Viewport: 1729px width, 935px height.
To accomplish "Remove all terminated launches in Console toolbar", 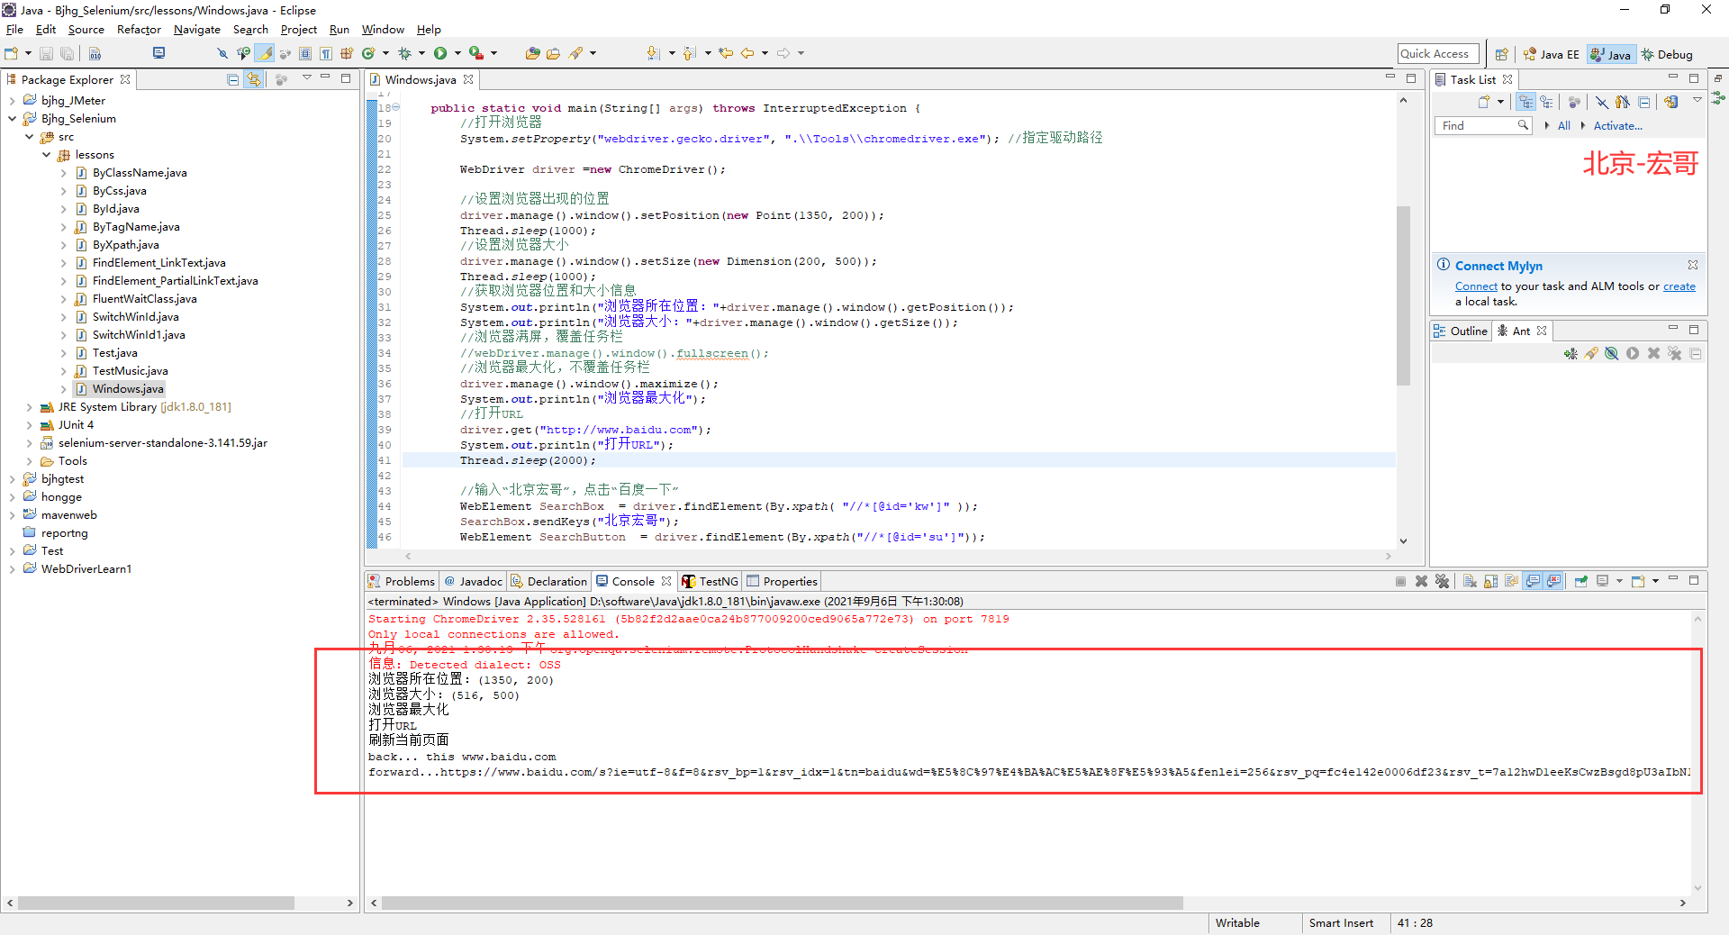I will (1443, 581).
